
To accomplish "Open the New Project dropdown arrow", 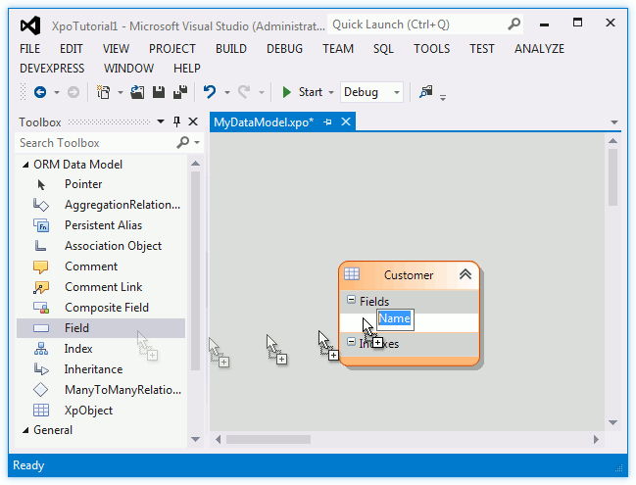I will 121,92.
